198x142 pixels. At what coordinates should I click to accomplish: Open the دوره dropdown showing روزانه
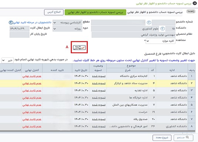click(x=67, y=29)
